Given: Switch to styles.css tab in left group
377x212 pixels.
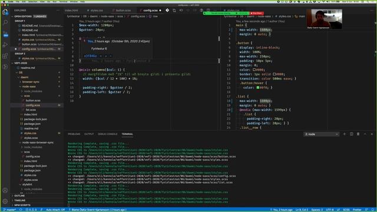Looking at the screenshot, I should (x=97, y=11).
